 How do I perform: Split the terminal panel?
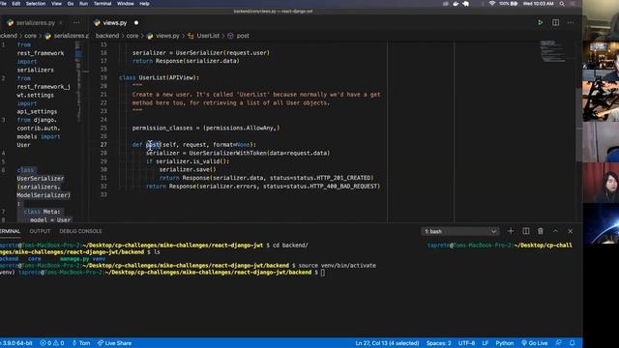click(x=526, y=231)
